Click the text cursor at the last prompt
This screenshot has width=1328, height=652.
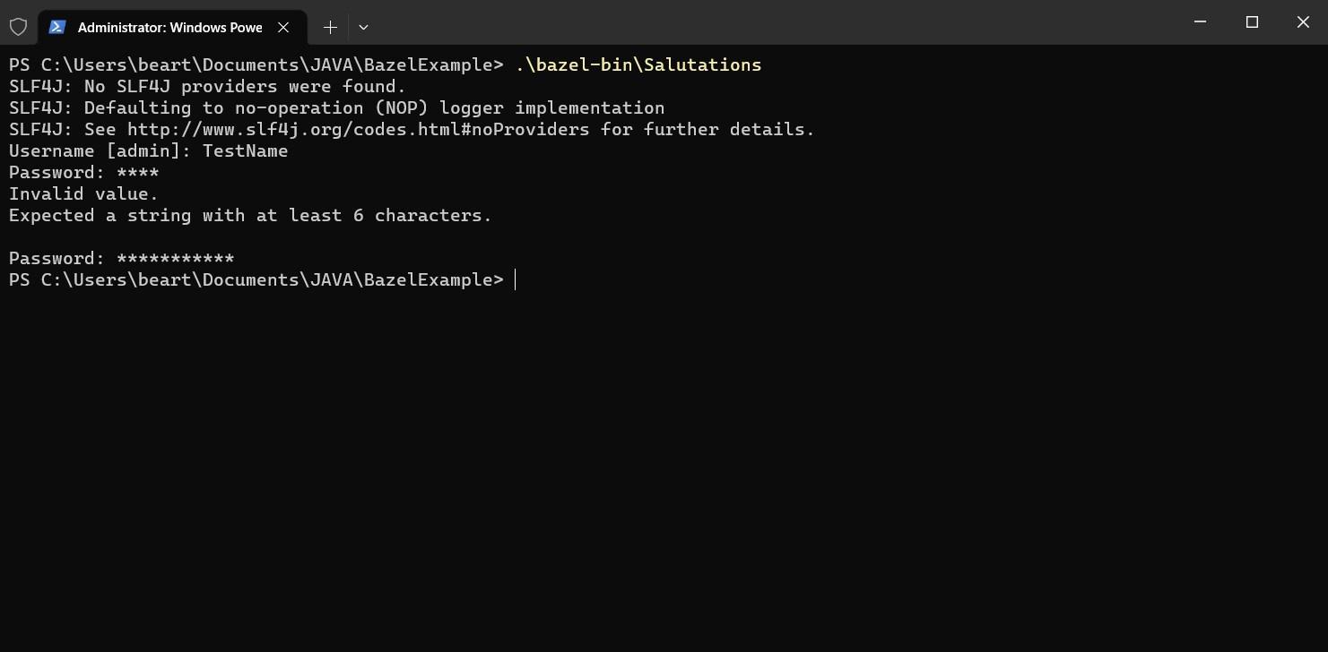click(x=516, y=279)
